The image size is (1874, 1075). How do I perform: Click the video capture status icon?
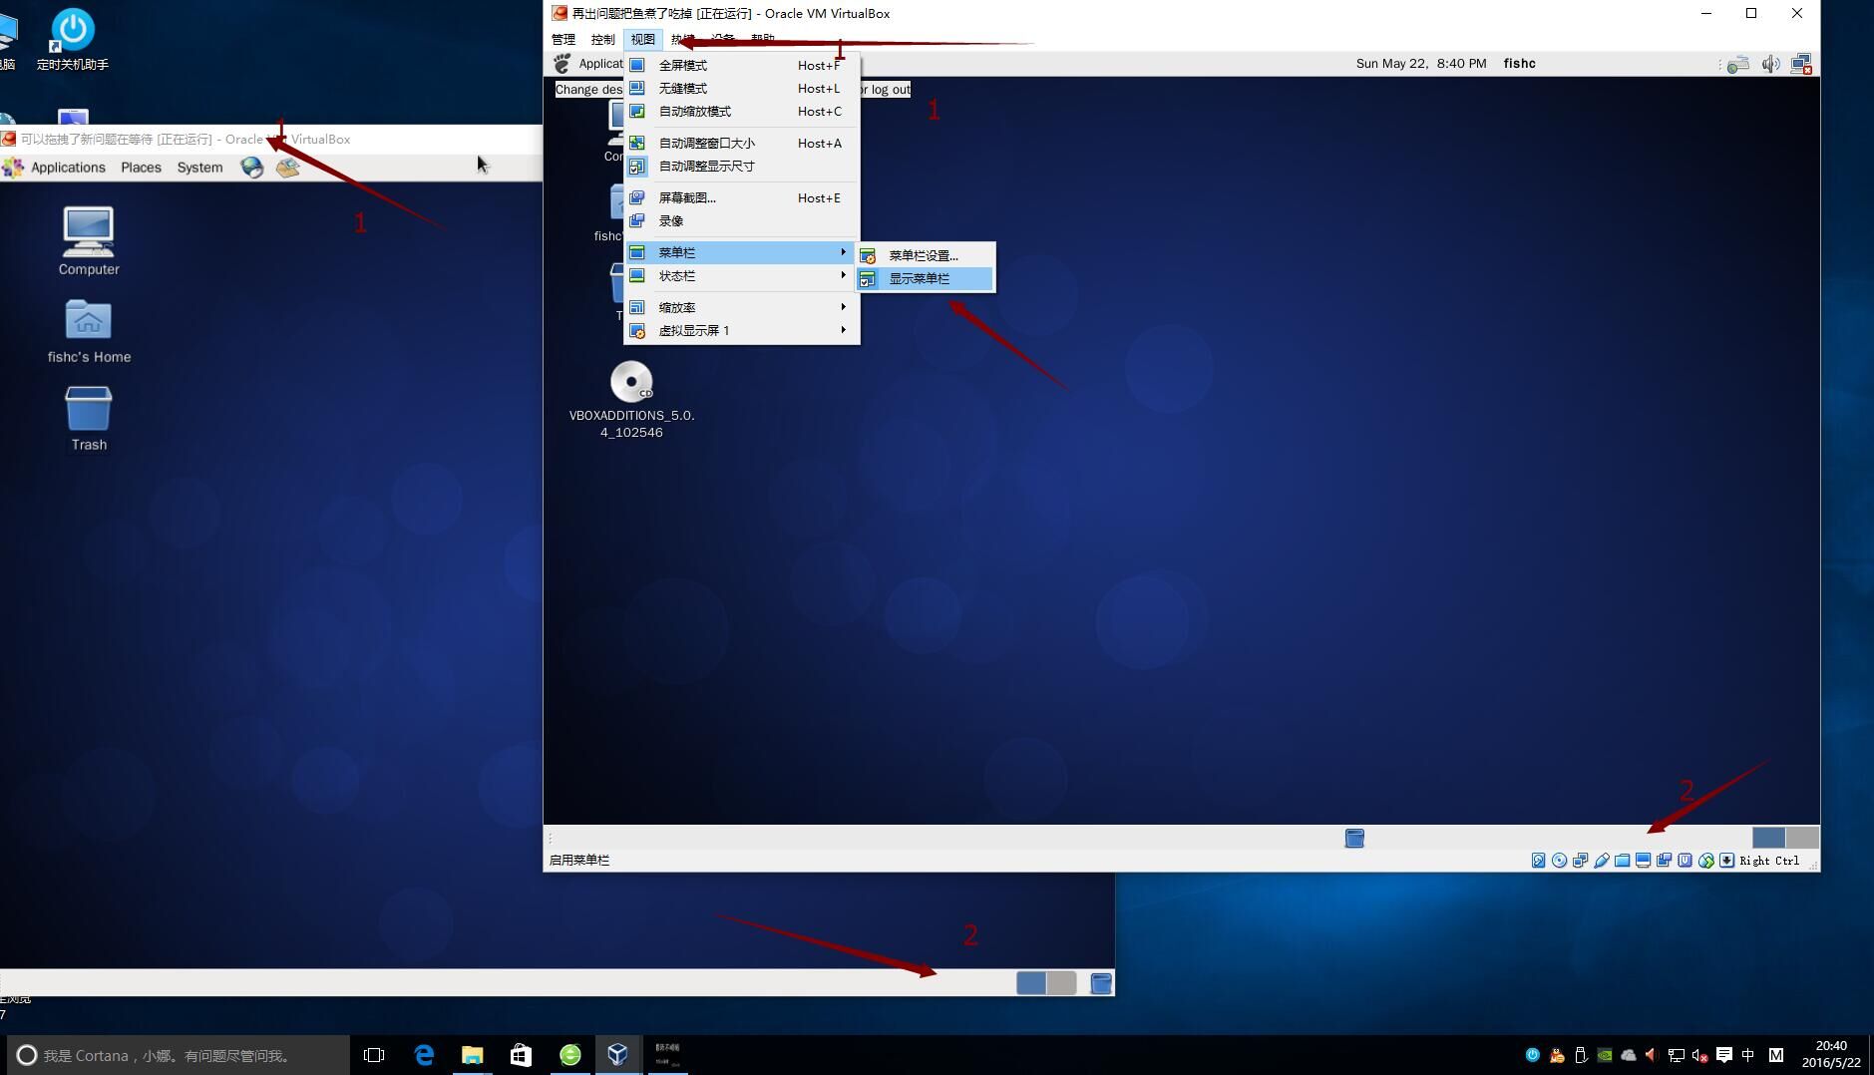pyautogui.click(x=1664, y=861)
